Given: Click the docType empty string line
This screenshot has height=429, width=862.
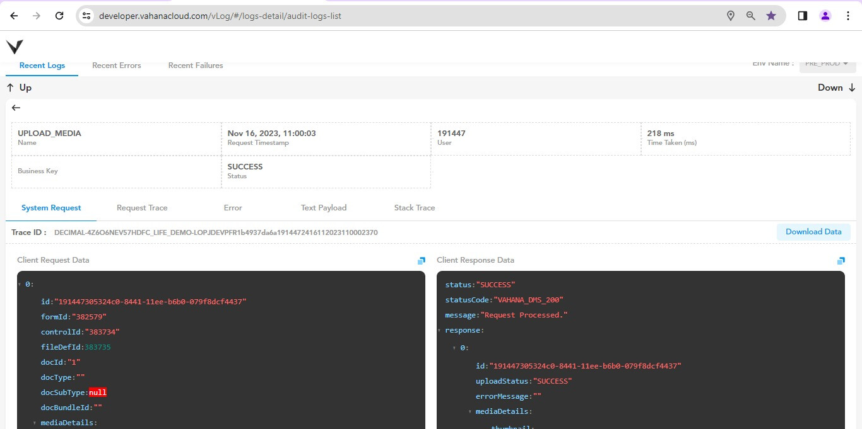Looking at the screenshot, I should [63, 377].
